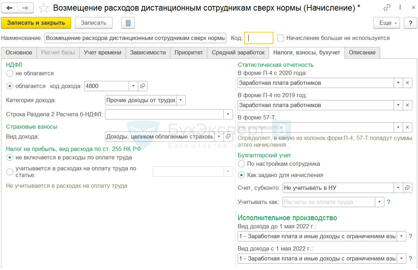Open help for Учитывать как field
Viewport: 418px width, 270px height.
[389, 202]
